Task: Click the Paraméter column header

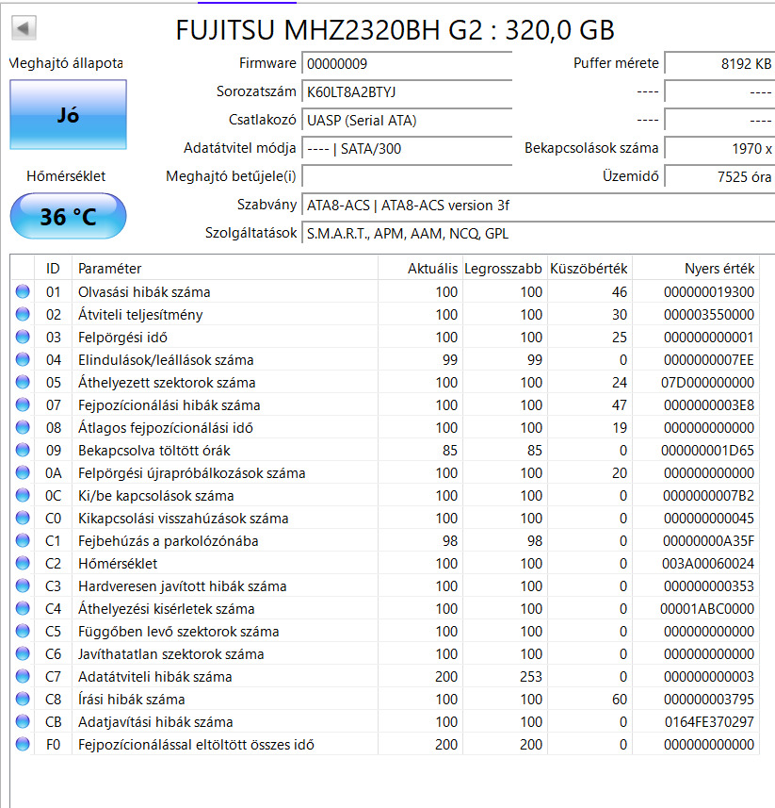Action: coord(109,269)
